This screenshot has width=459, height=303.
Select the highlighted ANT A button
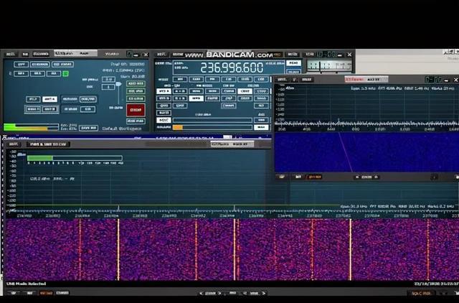coord(49,99)
